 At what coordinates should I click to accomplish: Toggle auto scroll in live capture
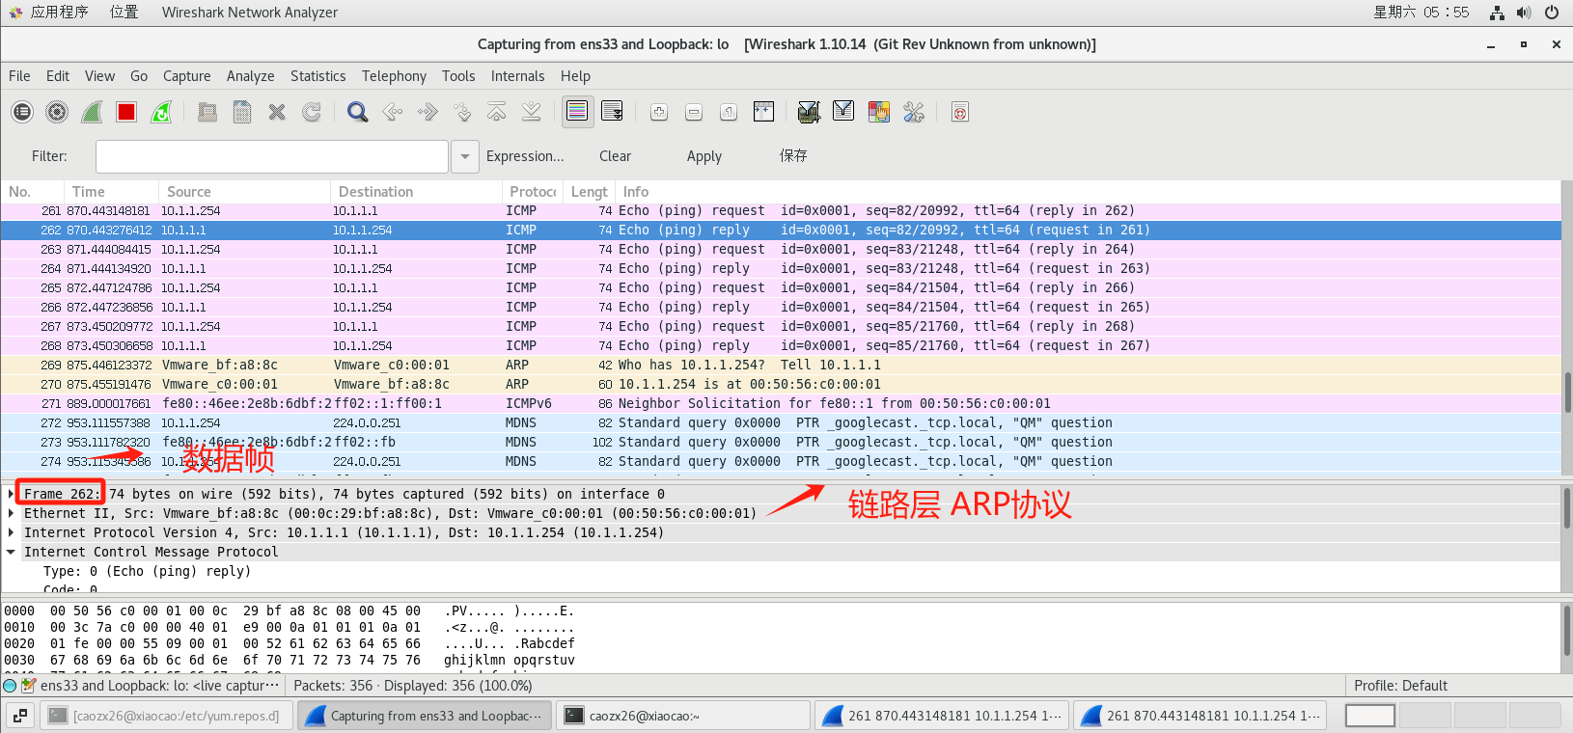click(612, 112)
